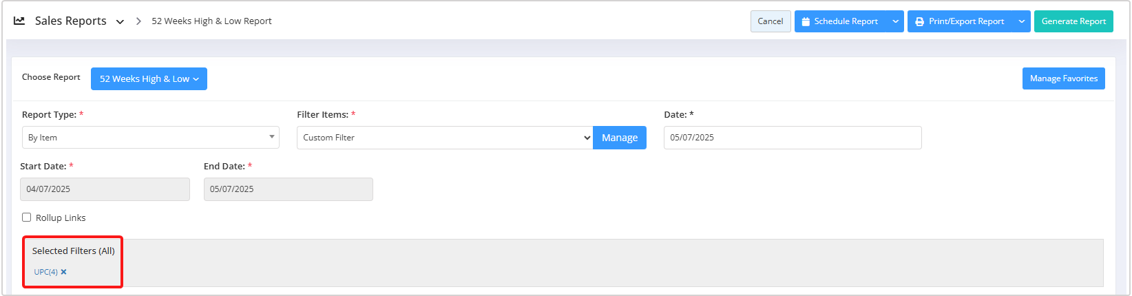Screen dimensions: 1132x296
Task: Enable the Rollup Links checkbox
Action: (27, 218)
